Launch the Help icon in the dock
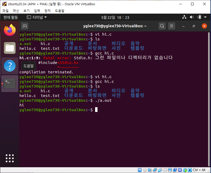 click(10, 66)
